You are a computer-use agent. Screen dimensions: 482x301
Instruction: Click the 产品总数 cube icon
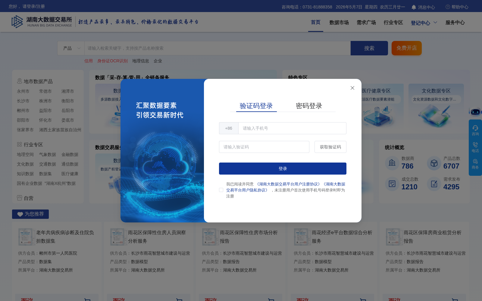pos(434,163)
